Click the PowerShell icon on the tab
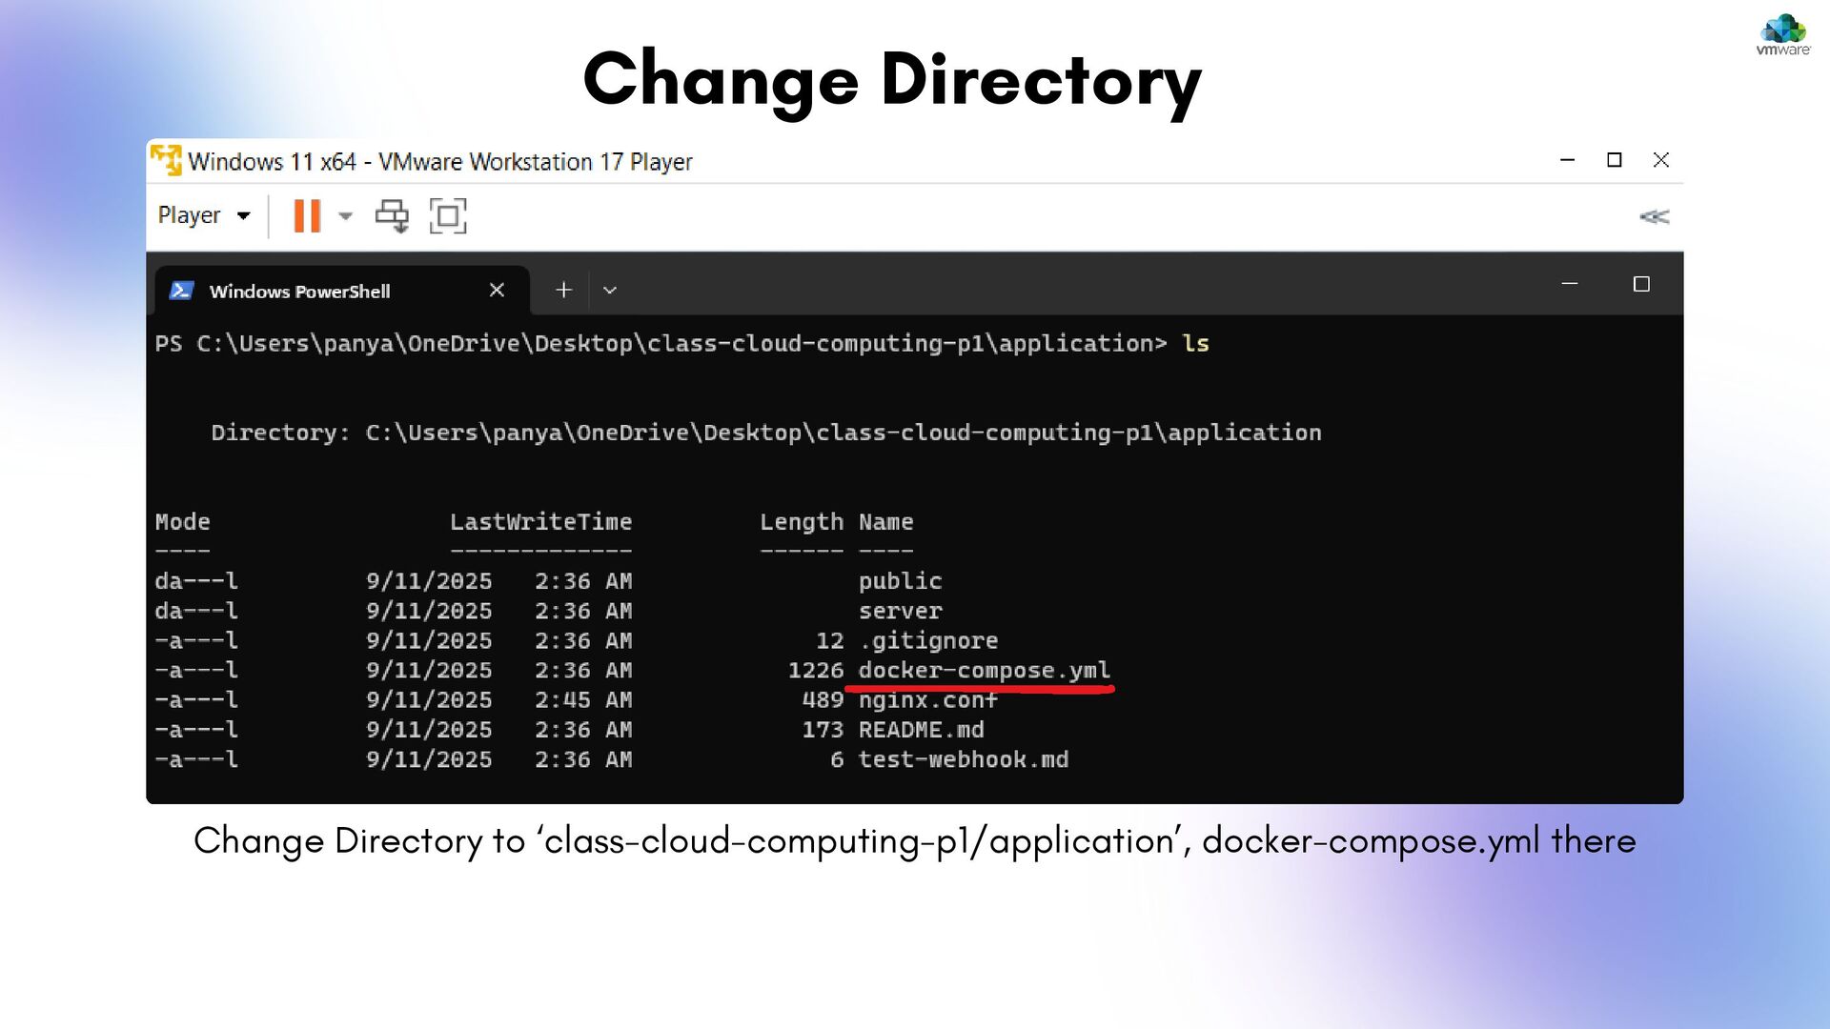Viewport: 1830px width, 1029px height. pos(182,291)
